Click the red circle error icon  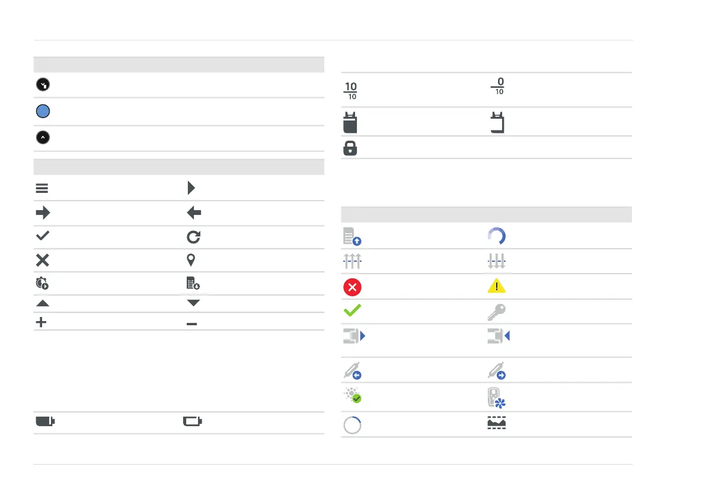coord(352,287)
